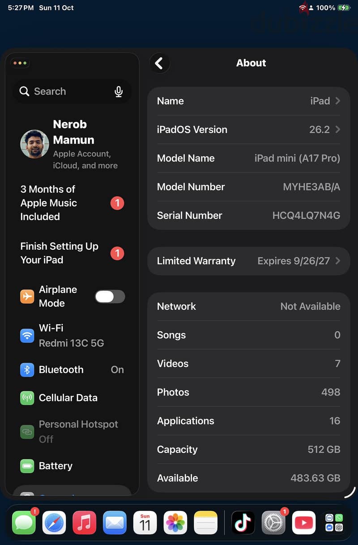Tap Nerob Mamun profile photo
Viewport: 358px width, 545px height.
pos(34,144)
